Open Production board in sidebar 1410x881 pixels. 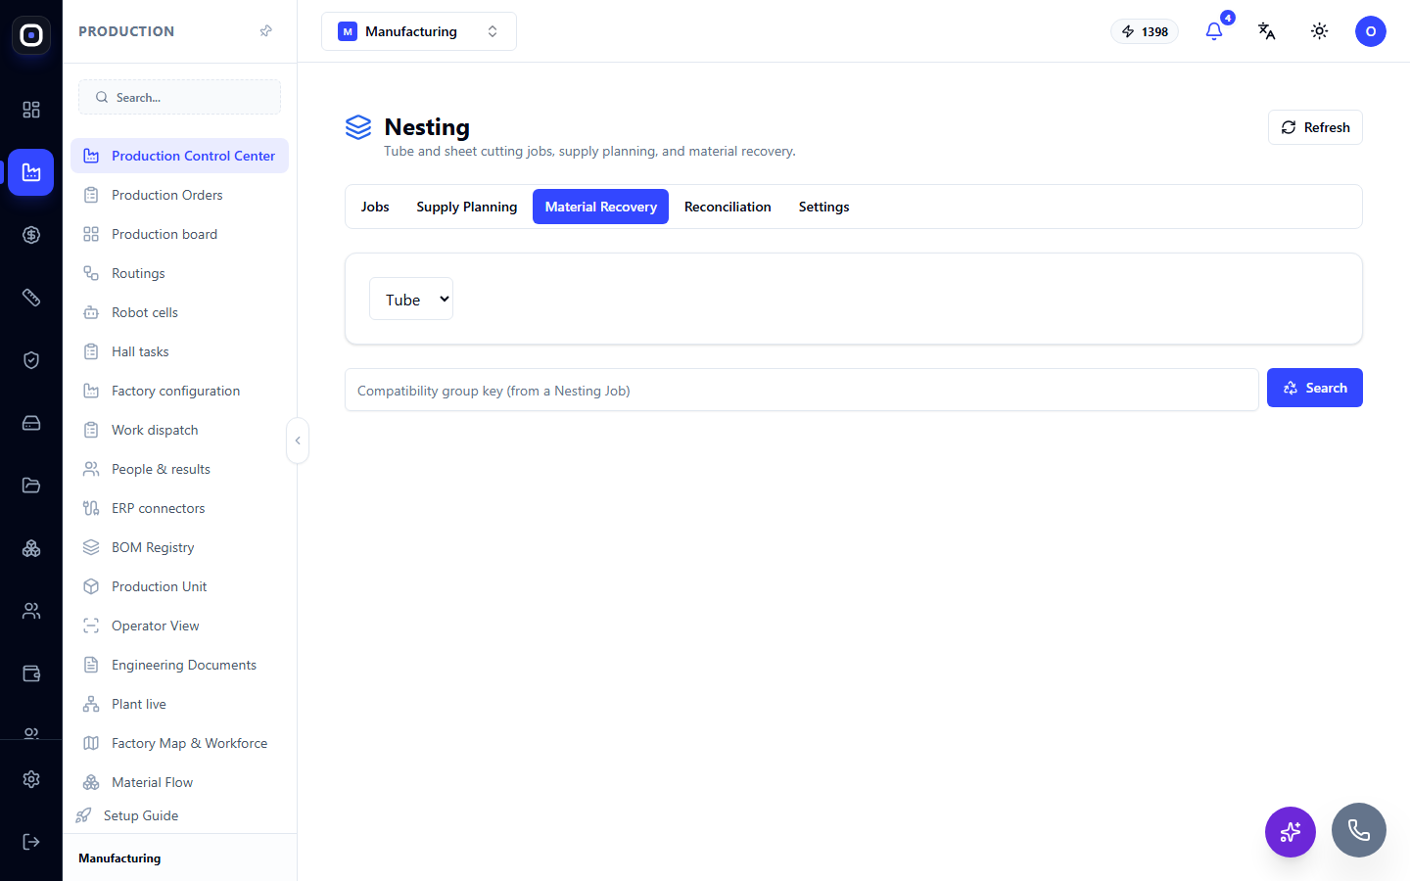tap(179, 234)
